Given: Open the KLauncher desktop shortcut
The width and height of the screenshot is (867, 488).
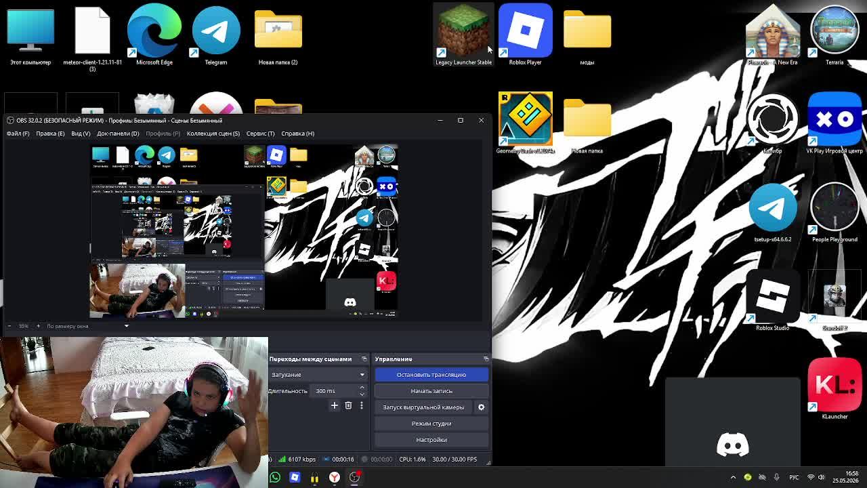Looking at the screenshot, I should 834,388.
